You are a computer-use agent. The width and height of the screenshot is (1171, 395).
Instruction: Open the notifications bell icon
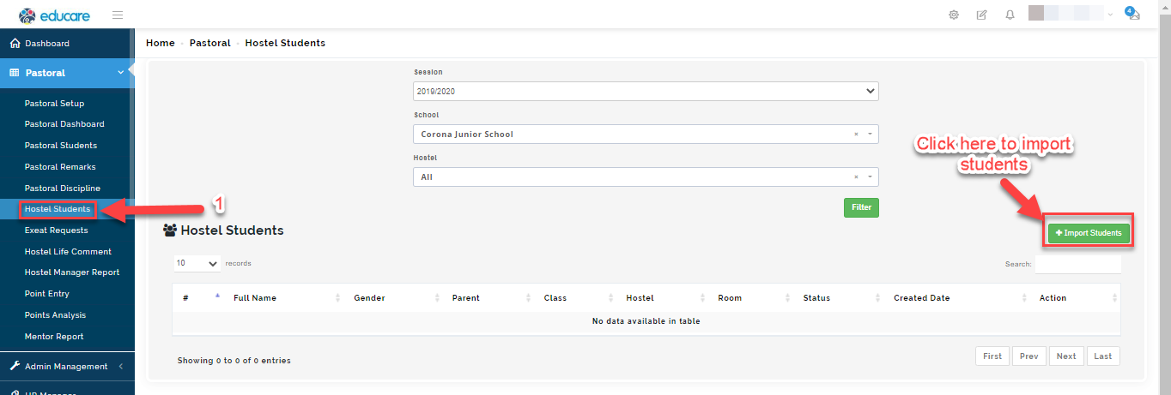coord(1010,15)
